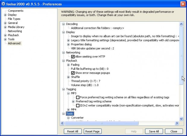Collapse the Display section in advanced list
Screen dimensions: 187x136
[x=63, y=32]
